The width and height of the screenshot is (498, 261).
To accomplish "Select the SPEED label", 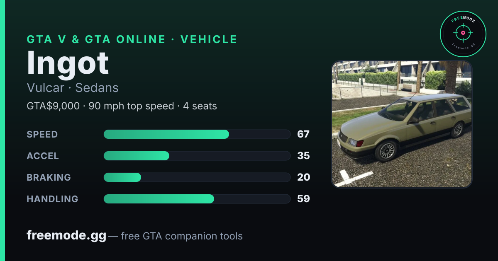I will 42,134.
